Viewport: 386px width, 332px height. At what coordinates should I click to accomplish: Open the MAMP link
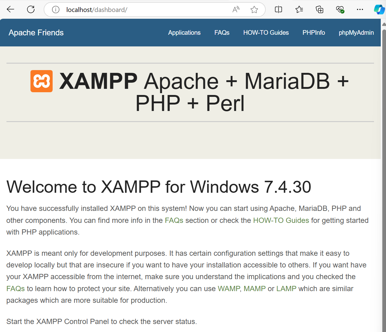pyautogui.click(x=255, y=289)
